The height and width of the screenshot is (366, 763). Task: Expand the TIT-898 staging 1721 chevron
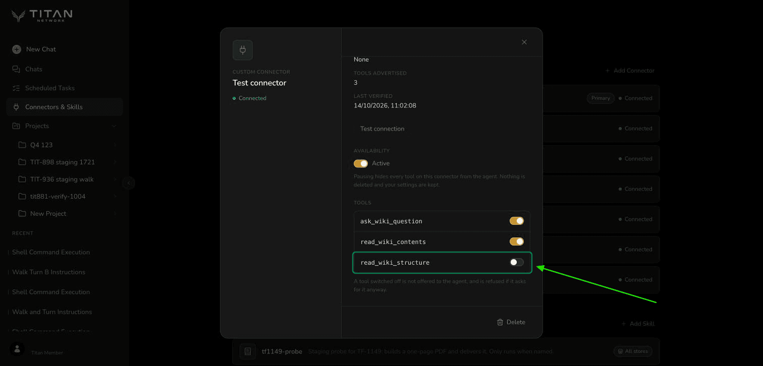coord(115,162)
